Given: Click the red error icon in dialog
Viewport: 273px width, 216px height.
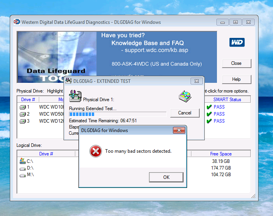Looking at the screenshot, I should click(x=95, y=152).
